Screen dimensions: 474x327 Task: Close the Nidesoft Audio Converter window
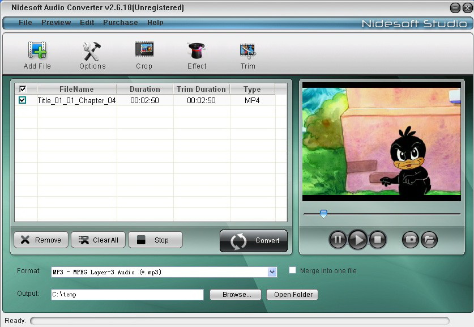tap(467, 8)
